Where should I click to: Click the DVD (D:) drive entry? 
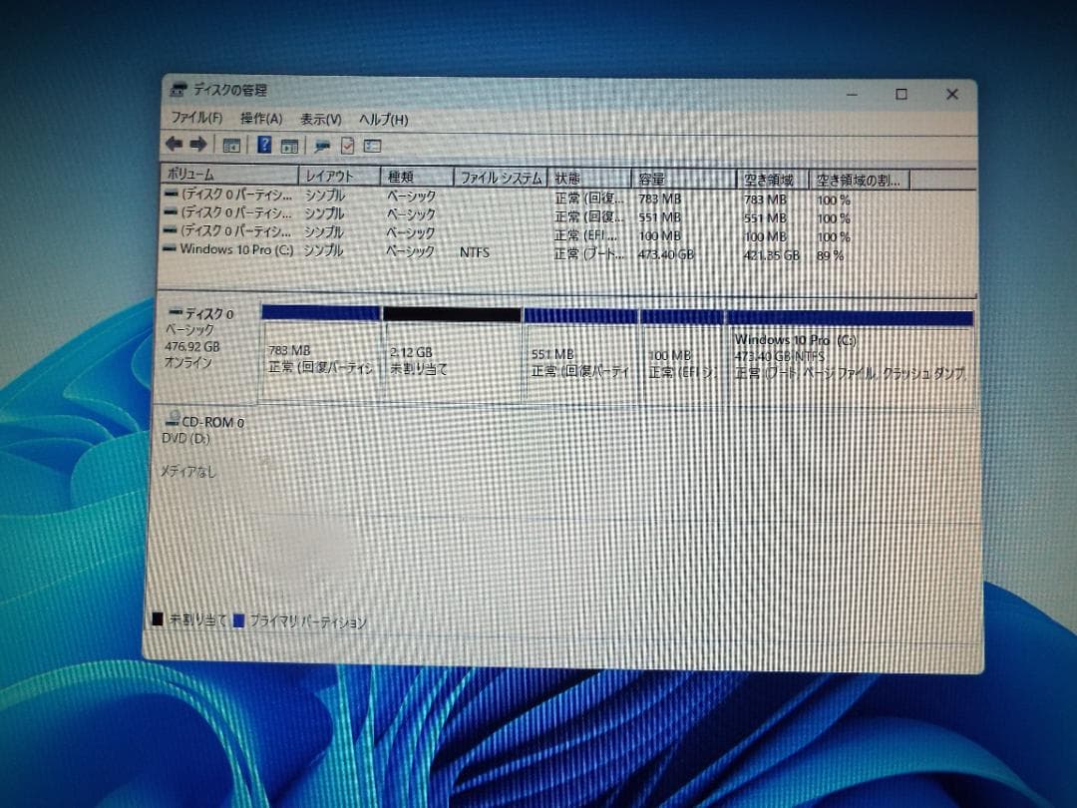(185, 439)
